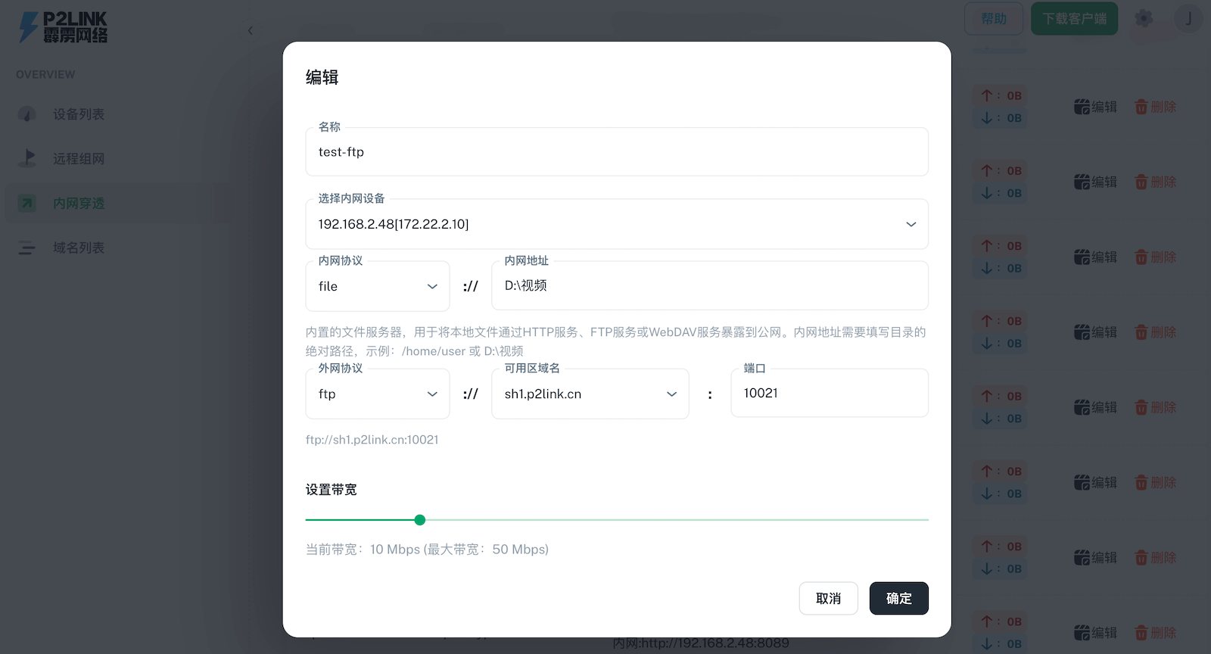Collapse the sidebar with the chevron
This screenshot has height=654, width=1211.
pos(251,31)
